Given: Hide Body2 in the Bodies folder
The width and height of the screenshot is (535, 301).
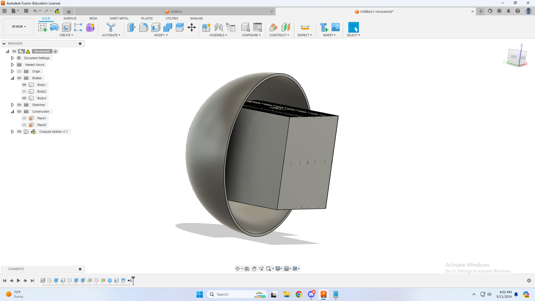Looking at the screenshot, I should [x=24, y=91].
